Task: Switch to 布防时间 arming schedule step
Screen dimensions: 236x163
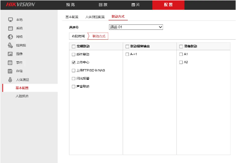Action: pyautogui.click(x=77, y=36)
